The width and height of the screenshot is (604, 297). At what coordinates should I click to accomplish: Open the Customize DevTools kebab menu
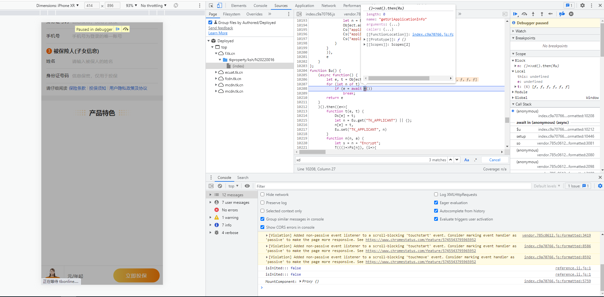[591, 5]
